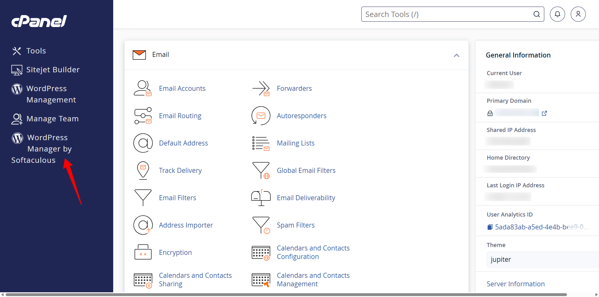Image resolution: width=599 pixels, height=297 pixels.
Task: Open WordPress Manager by Softaculous
Action: 42,149
